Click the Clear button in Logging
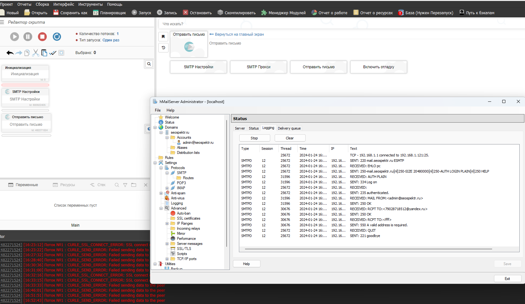 (x=290, y=138)
